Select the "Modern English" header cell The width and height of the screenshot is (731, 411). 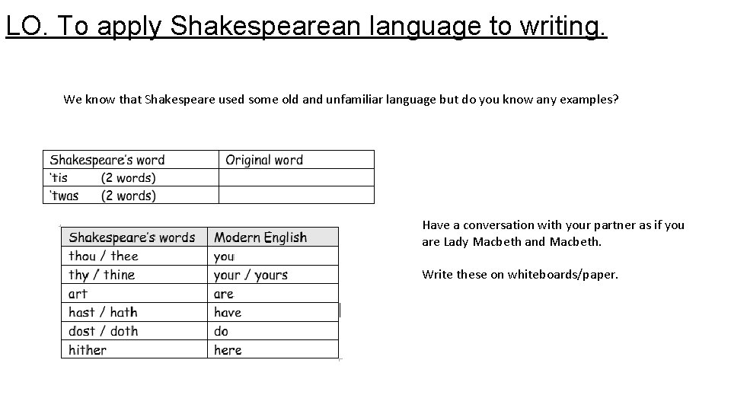pyautogui.click(x=273, y=237)
